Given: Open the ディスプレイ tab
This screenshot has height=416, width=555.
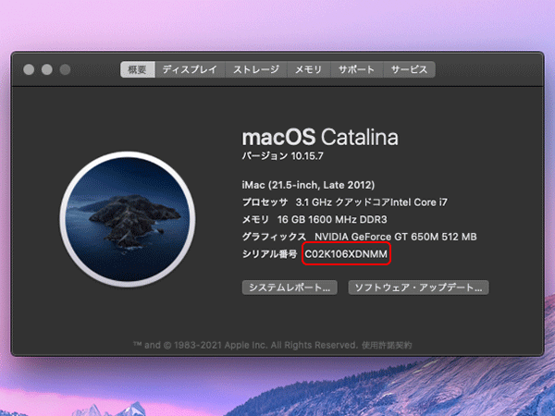Looking at the screenshot, I should pyautogui.click(x=190, y=69).
